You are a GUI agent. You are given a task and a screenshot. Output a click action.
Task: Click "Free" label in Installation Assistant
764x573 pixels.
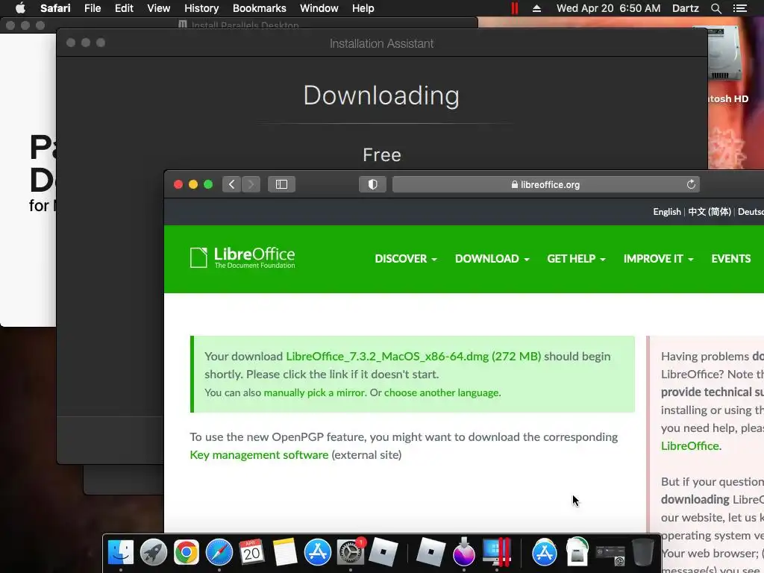click(381, 155)
